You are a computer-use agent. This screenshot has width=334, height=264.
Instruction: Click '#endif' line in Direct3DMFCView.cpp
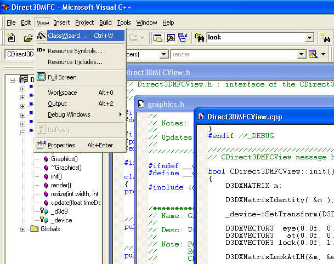(x=241, y=136)
